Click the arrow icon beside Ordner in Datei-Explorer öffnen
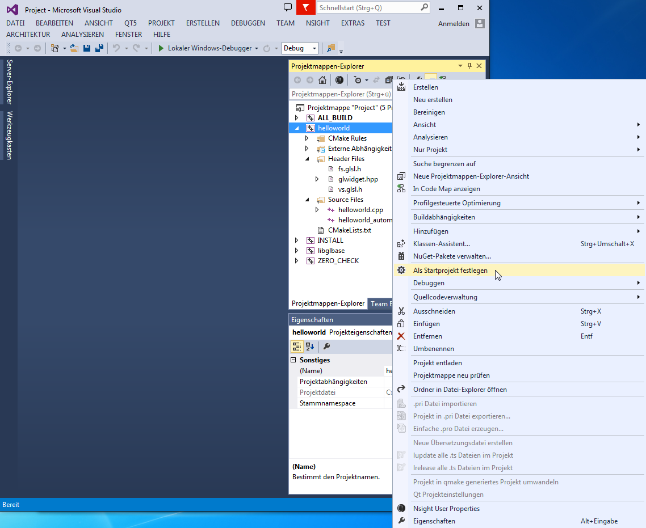Viewport: 646px width, 528px height. 401,389
